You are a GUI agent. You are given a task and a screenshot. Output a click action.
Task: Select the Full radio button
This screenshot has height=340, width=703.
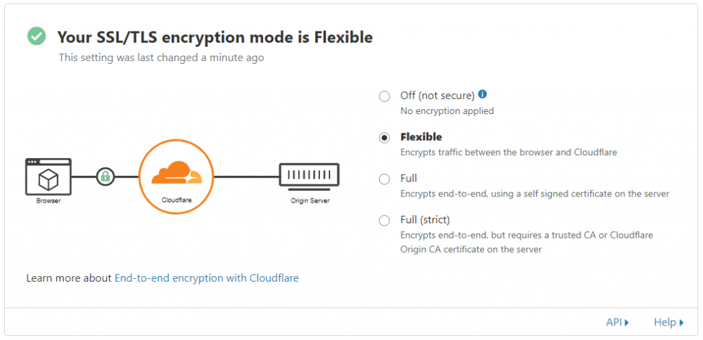(x=384, y=179)
